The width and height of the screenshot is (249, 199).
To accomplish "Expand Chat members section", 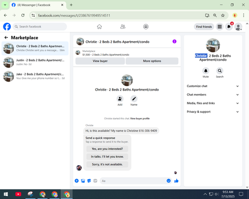I will click(x=213, y=95).
